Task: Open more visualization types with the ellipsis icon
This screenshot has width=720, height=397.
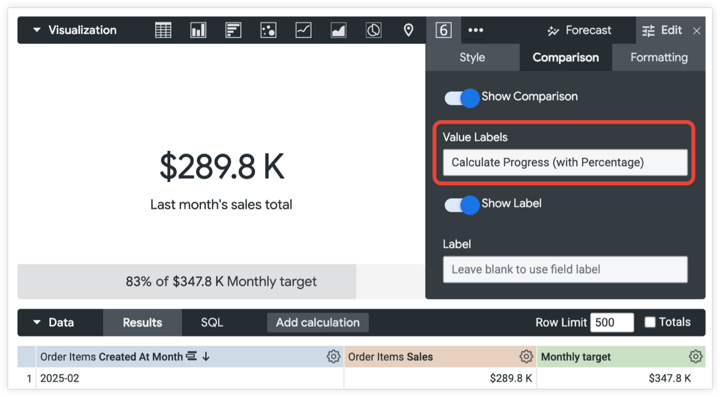Action: point(475,30)
